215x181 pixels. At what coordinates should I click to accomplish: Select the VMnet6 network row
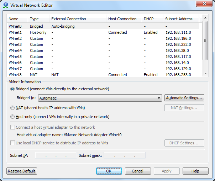tap(104, 63)
